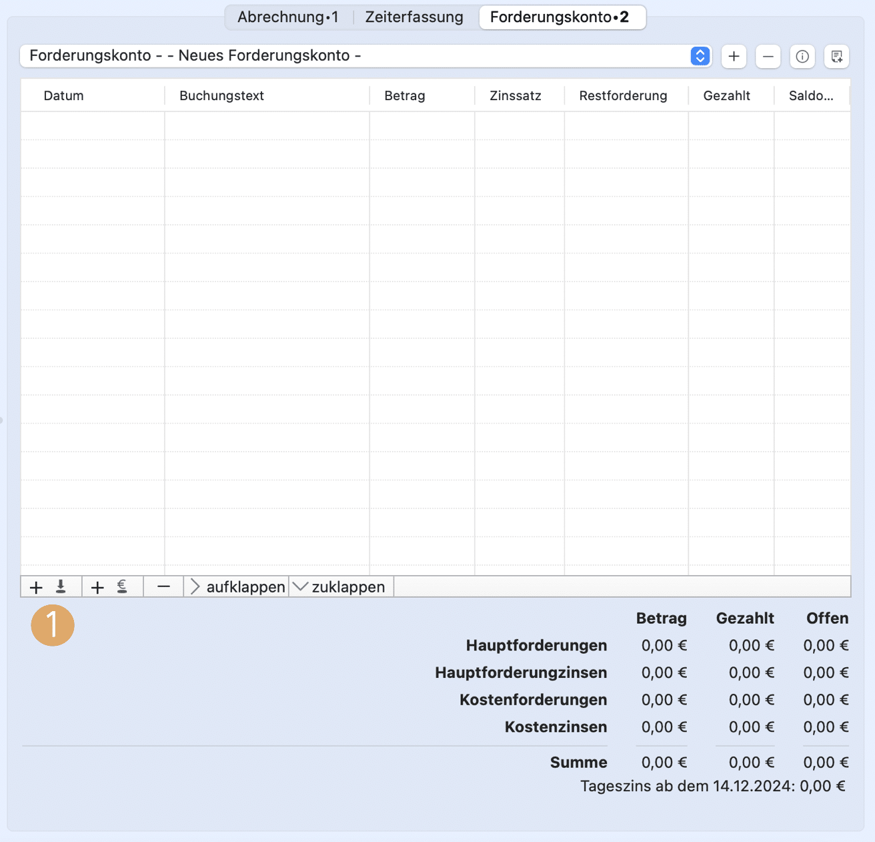
Task: Open the Forderungskonto selection dropdown
Action: pos(366,56)
